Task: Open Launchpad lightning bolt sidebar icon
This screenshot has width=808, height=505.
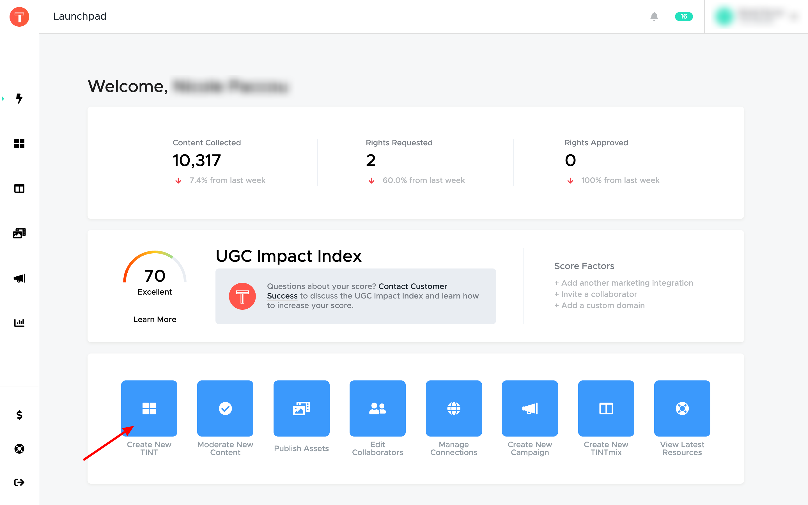Action: [19, 98]
